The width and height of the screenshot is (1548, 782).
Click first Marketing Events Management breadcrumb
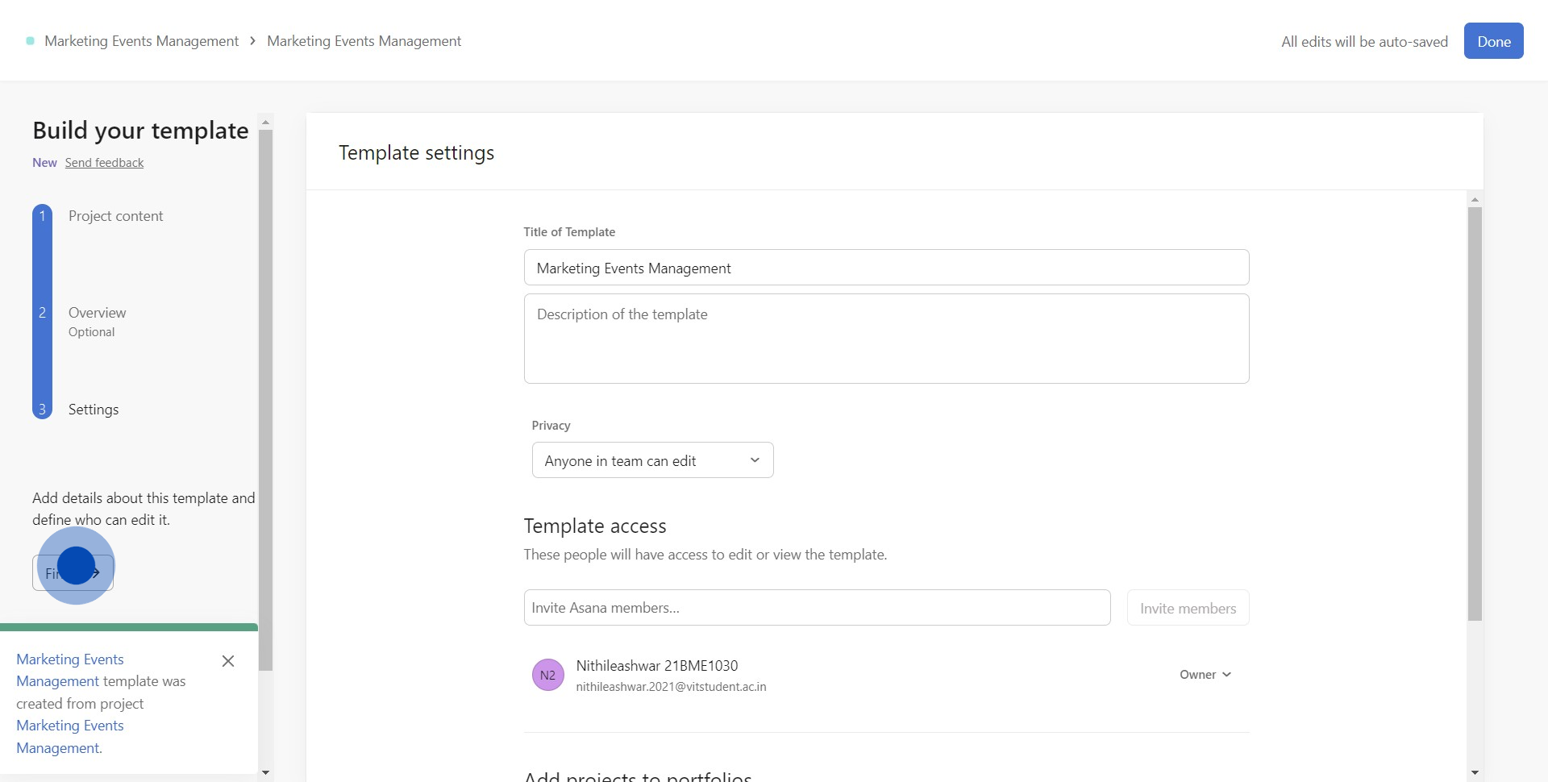click(141, 41)
